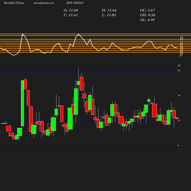Click the 'OL: 4.98' value

click(x=147, y=20)
